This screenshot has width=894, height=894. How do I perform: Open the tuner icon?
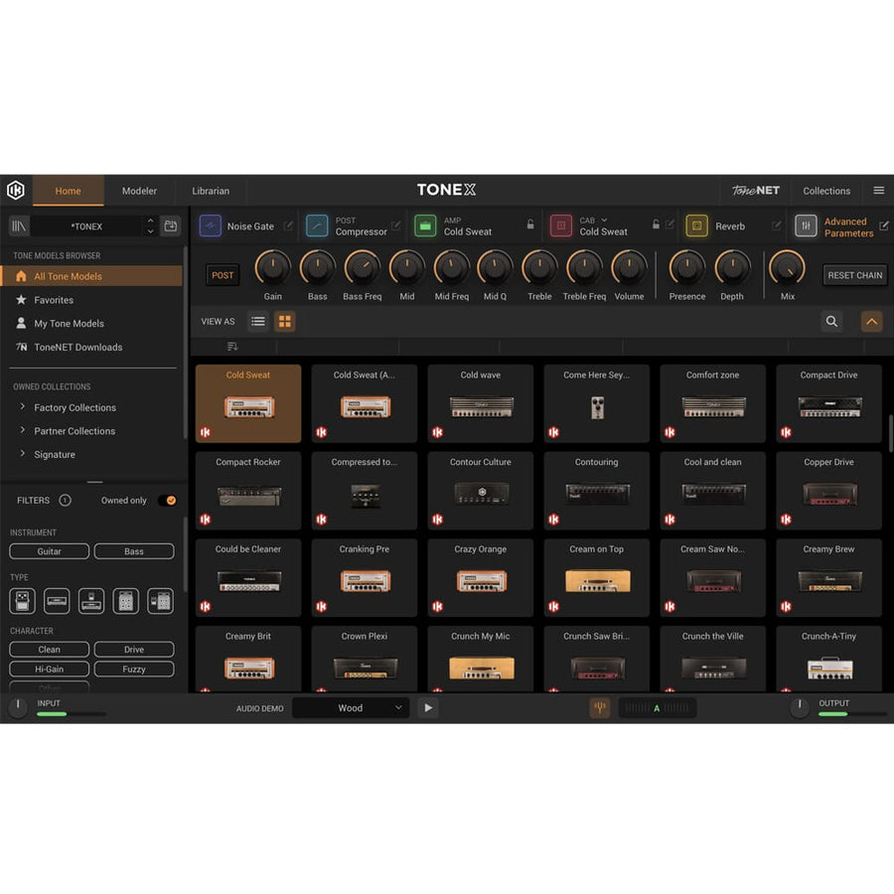pyautogui.click(x=600, y=707)
